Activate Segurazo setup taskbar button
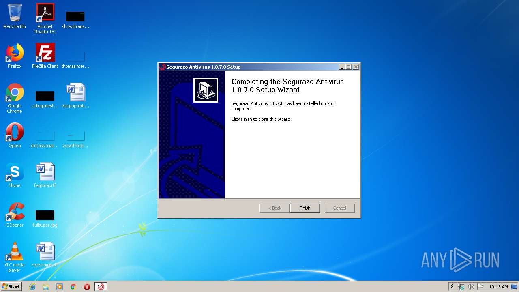This screenshot has width=519, height=292. coord(101,287)
